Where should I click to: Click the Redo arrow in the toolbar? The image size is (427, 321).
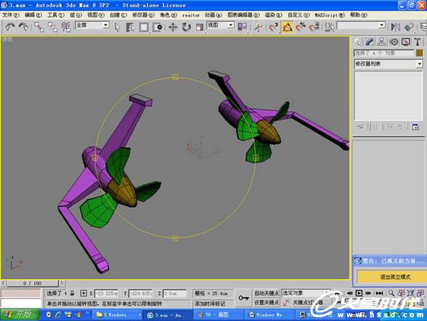pyautogui.click(x=24, y=27)
